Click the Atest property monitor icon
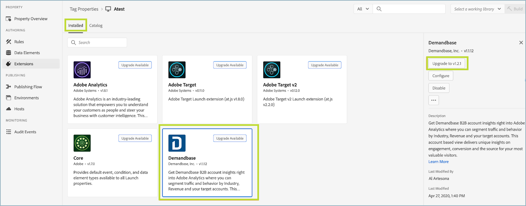The height and width of the screenshot is (206, 526). (108, 9)
